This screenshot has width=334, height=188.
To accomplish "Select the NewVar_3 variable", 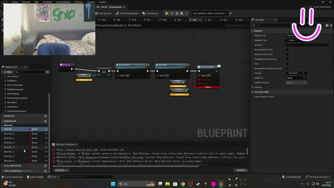I will pos(9,147).
